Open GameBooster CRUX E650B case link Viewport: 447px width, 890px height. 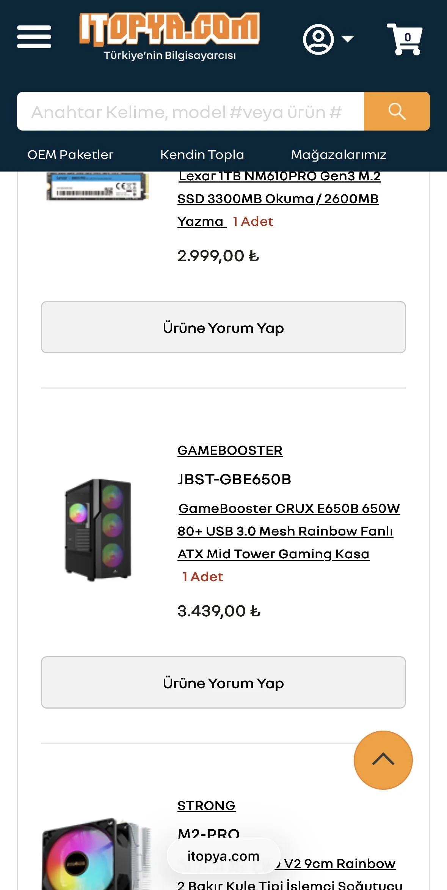tap(288, 531)
